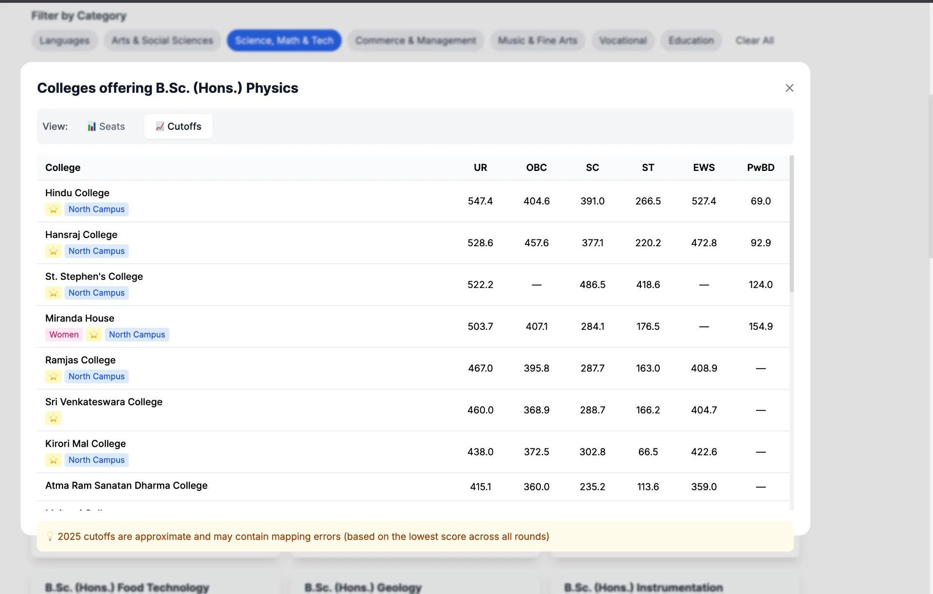
Task: Click the star icon under Hansraj College
Action: [53, 251]
